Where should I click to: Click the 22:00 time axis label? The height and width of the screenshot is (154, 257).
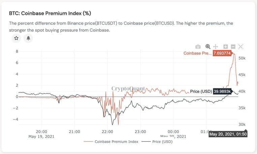point(107,132)
